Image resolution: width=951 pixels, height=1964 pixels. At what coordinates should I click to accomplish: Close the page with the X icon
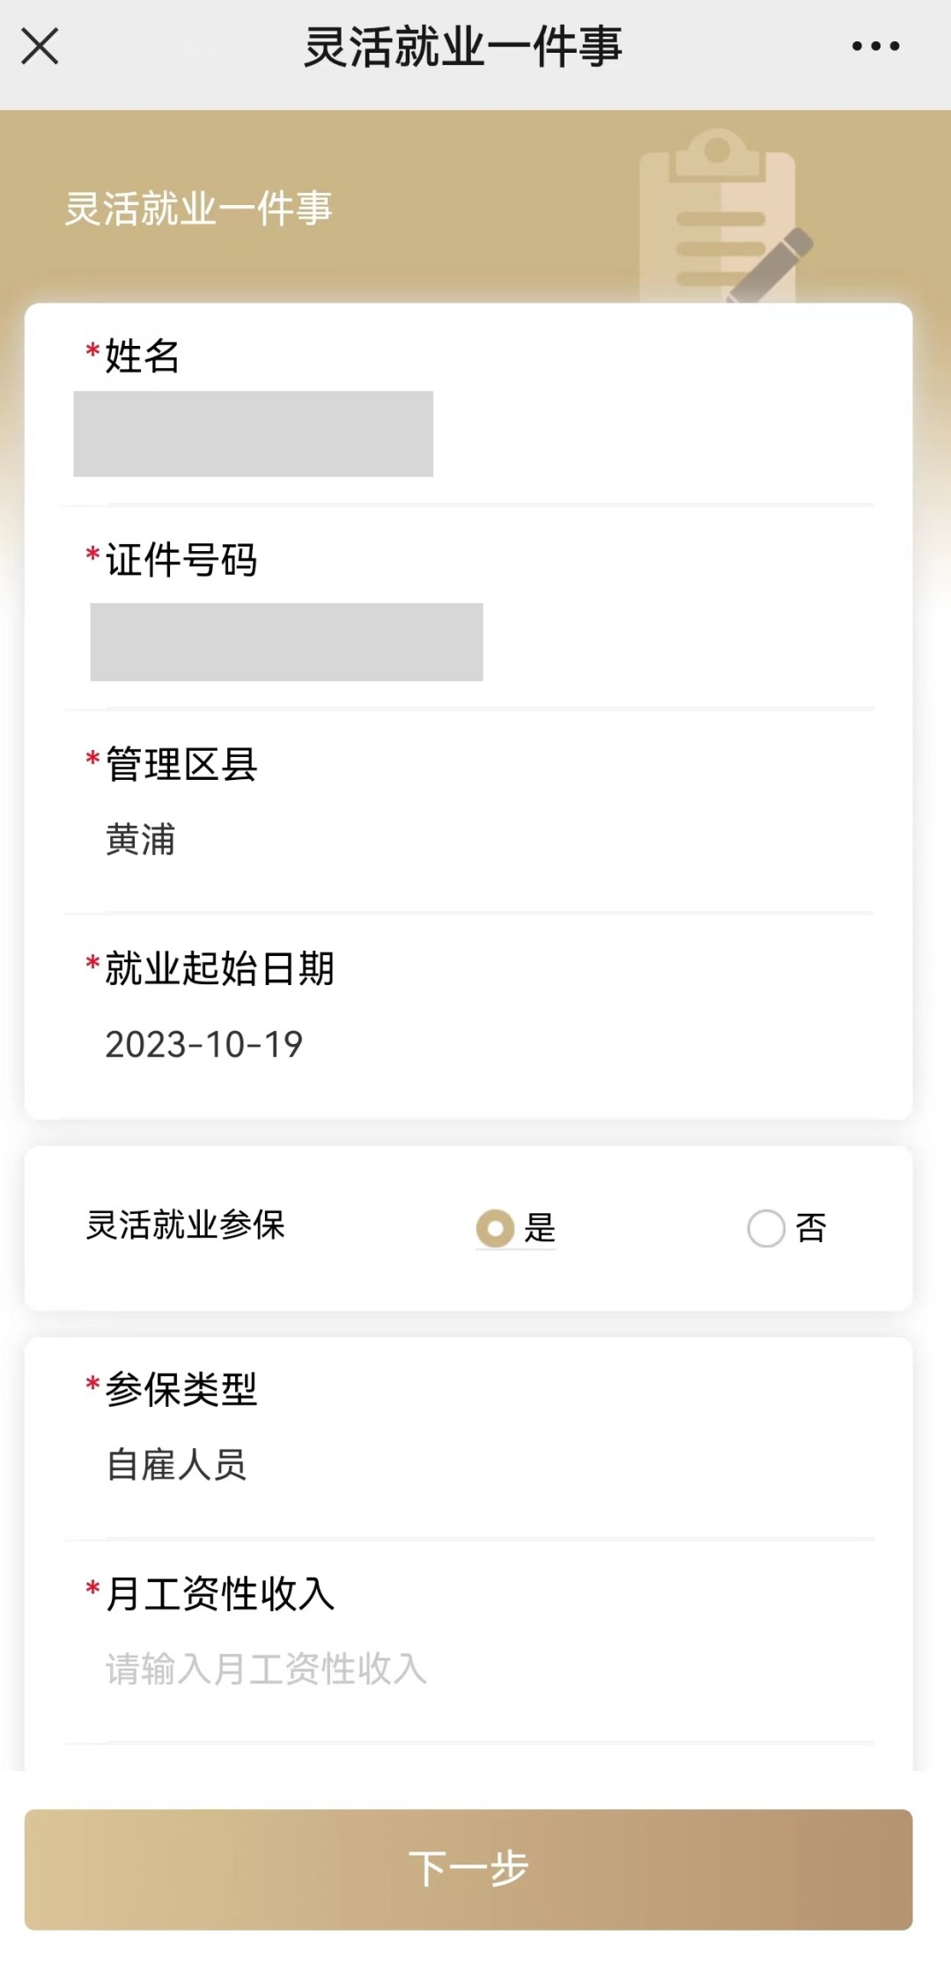(40, 46)
